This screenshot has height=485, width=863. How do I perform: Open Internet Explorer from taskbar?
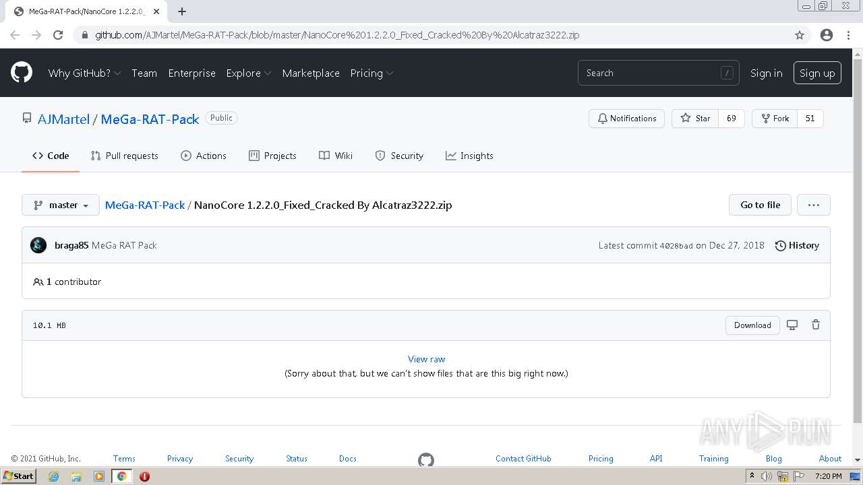(x=53, y=476)
